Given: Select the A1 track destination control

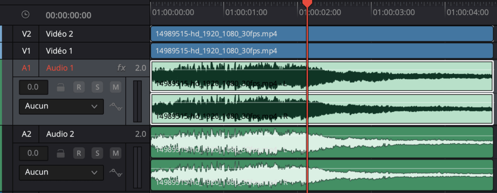Looking at the screenshot, I should (x=26, y=68).
